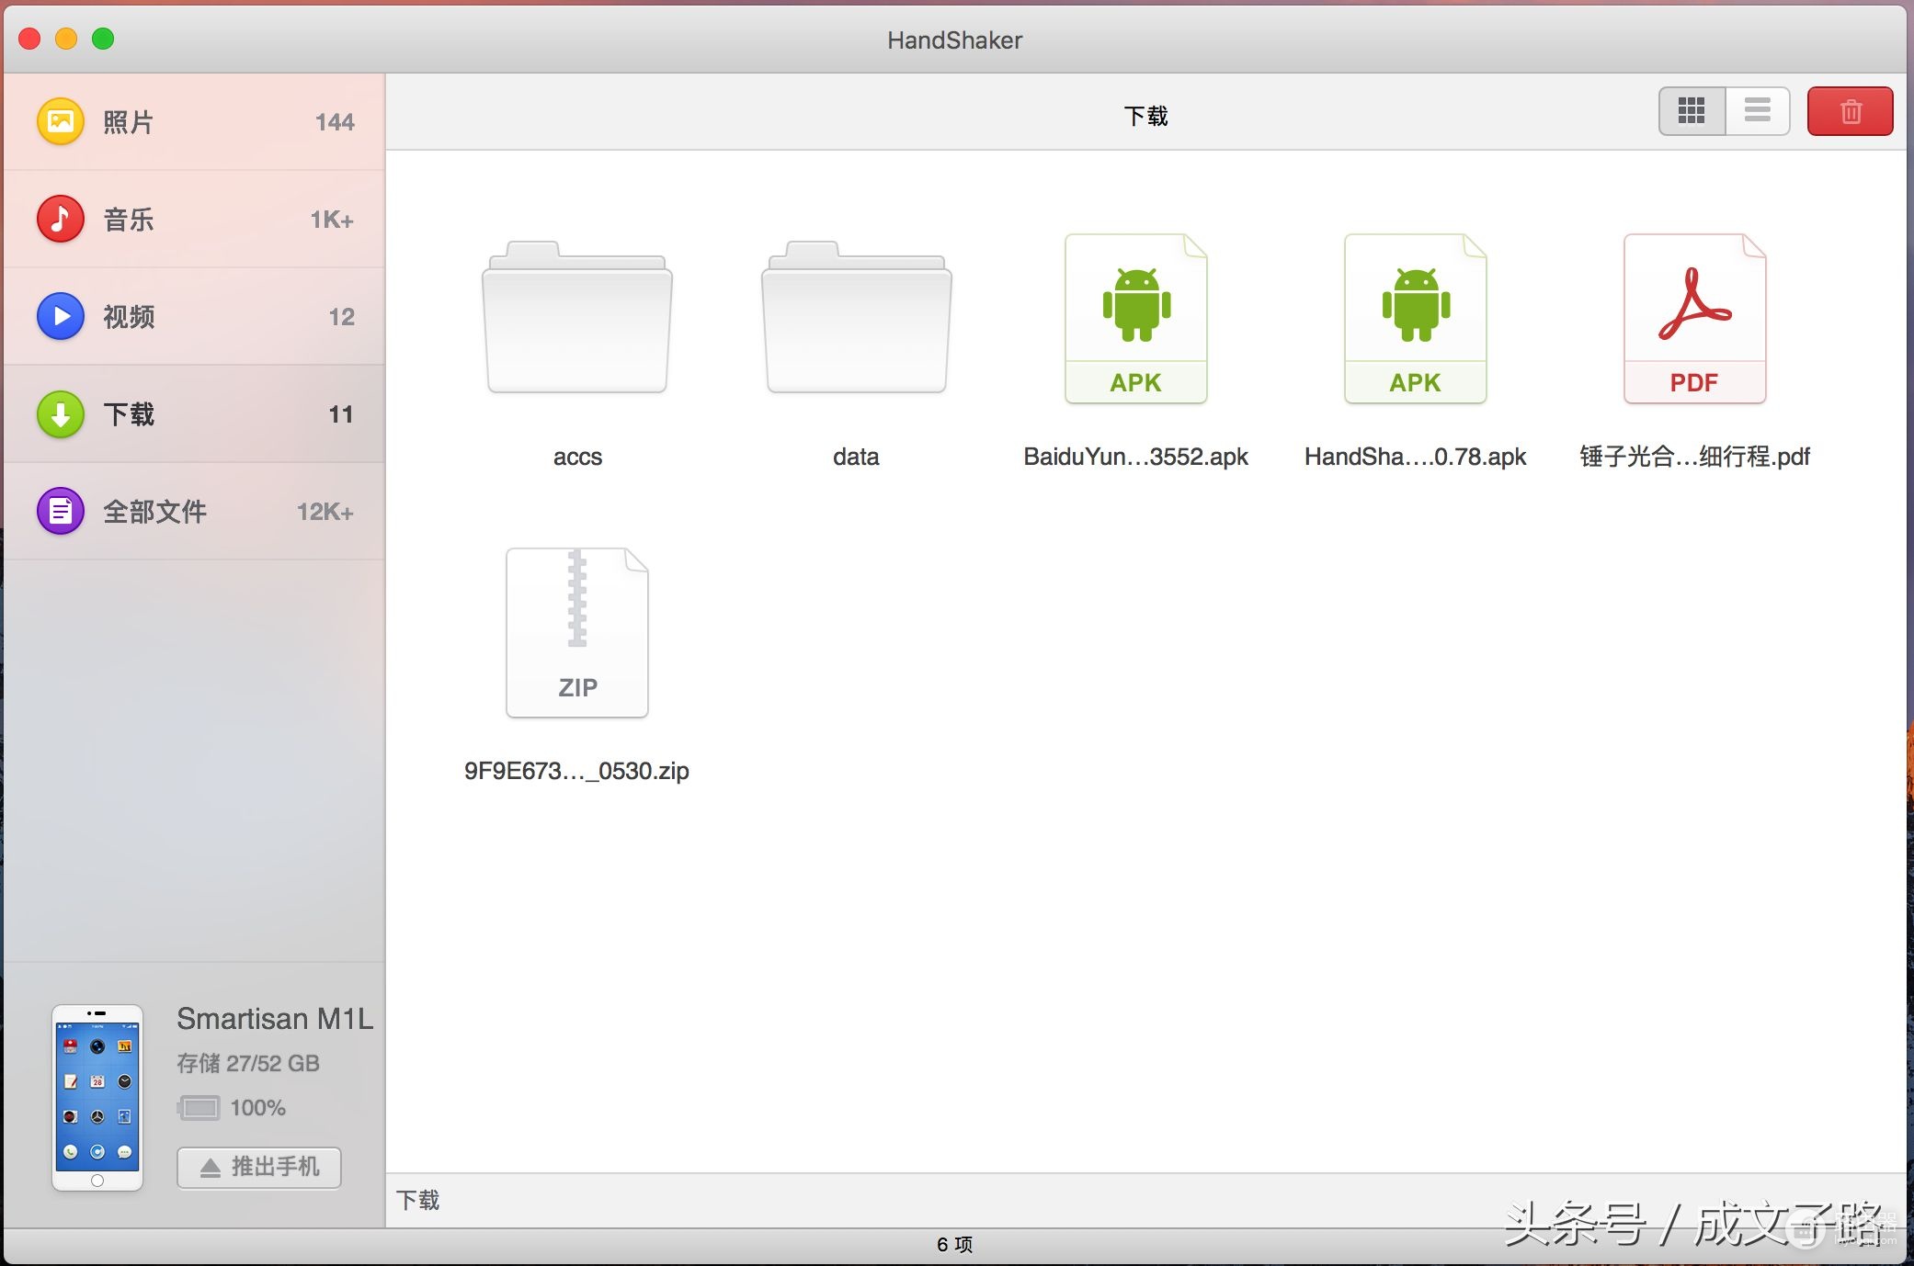Image resolution: width=1914 pixels, height=1266 pixels.
Task: Open the purple 全部文件 all files icon
Action: click(61, 511)
